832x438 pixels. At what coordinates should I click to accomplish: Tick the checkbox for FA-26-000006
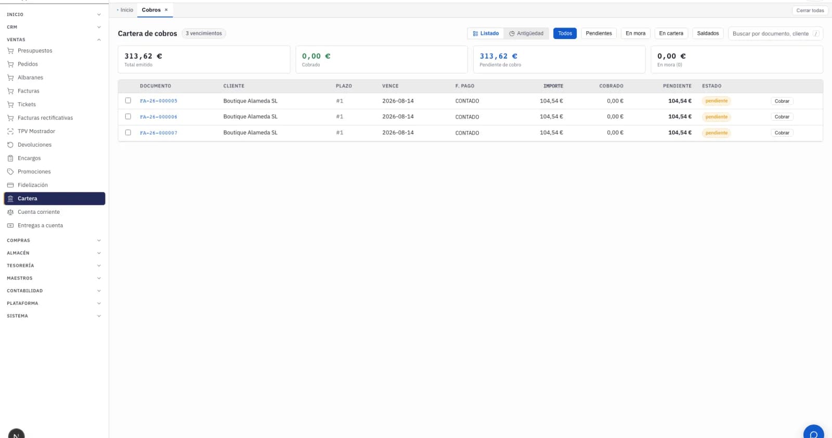(128, 117)
